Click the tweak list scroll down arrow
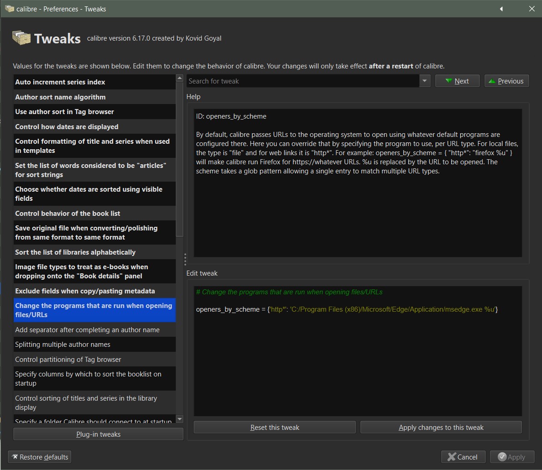The image size is (542, 470). point(179,419)
